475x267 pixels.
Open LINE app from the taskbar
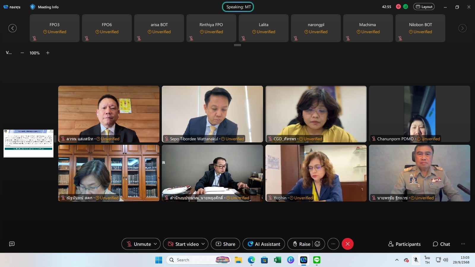pos(316,260)
